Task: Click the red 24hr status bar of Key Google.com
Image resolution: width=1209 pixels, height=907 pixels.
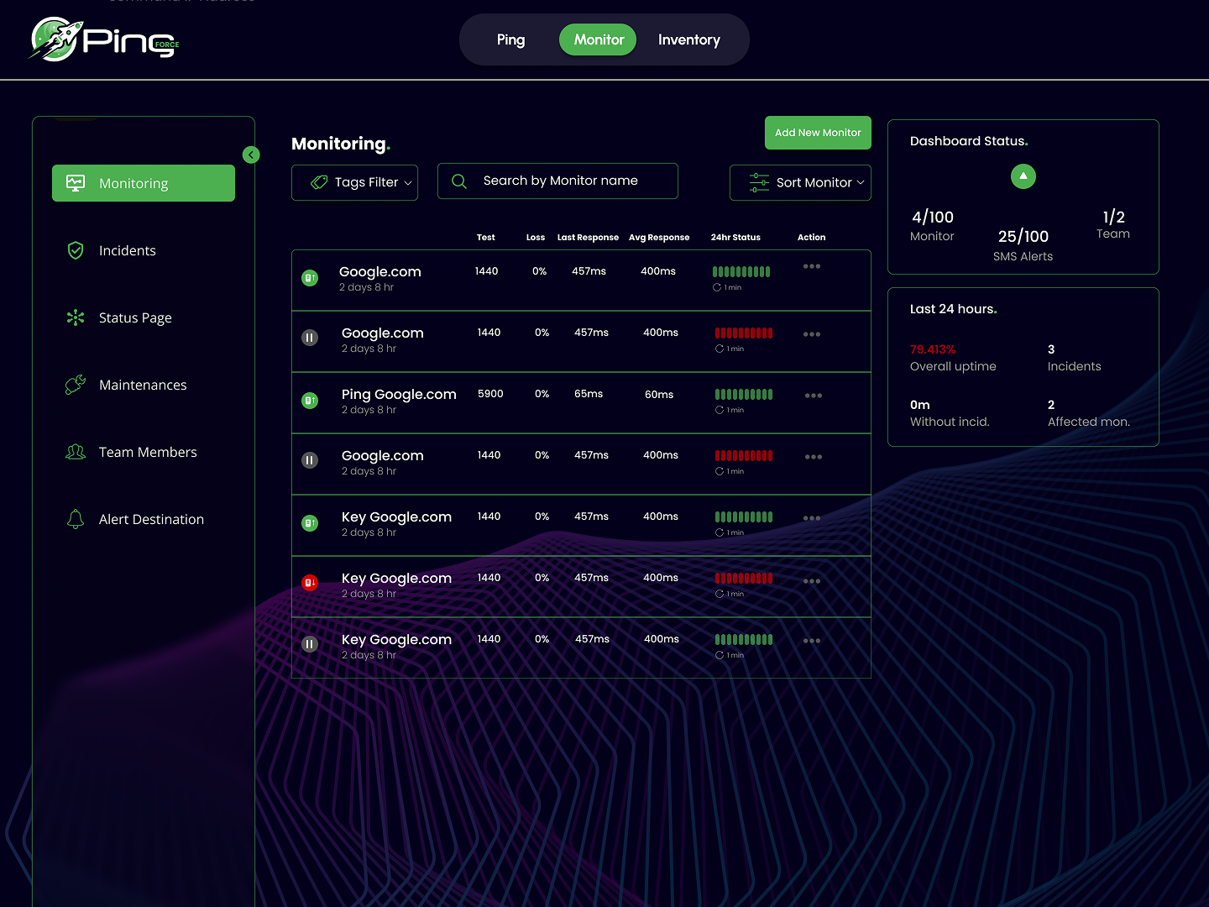Action: [744, 578]
